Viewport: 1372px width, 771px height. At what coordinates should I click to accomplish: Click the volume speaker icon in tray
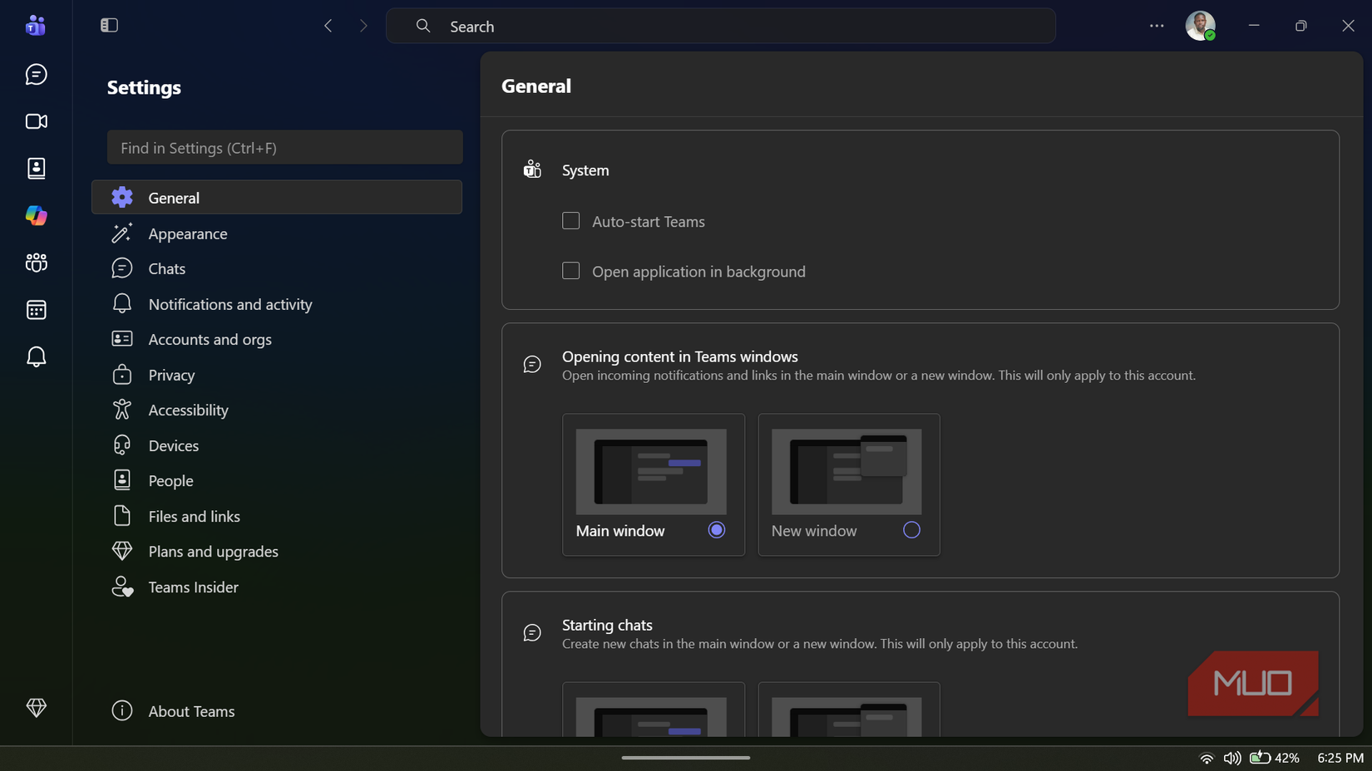click(x=1232, y=758)
